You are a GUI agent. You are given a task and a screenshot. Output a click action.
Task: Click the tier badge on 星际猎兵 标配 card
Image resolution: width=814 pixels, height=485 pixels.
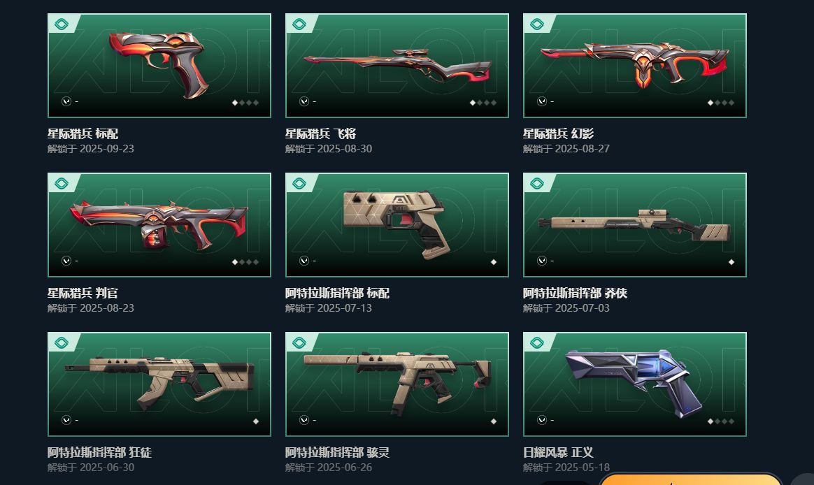tap(62, 24)
